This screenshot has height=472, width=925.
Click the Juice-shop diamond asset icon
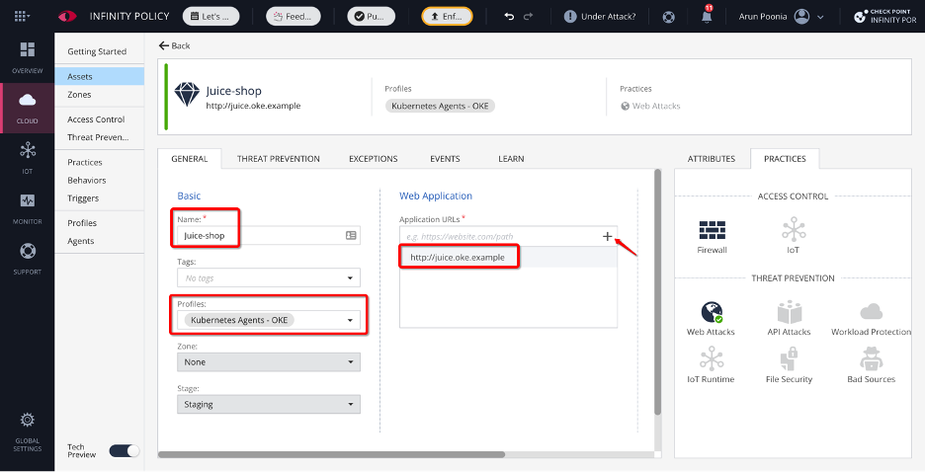187,94
